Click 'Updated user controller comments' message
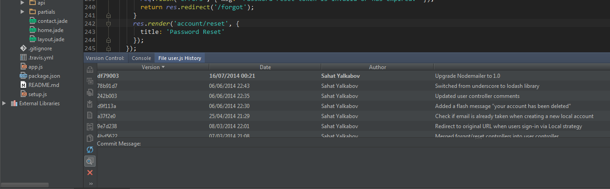The width and height of the screenshot is (610, 189). click(477, 96)
